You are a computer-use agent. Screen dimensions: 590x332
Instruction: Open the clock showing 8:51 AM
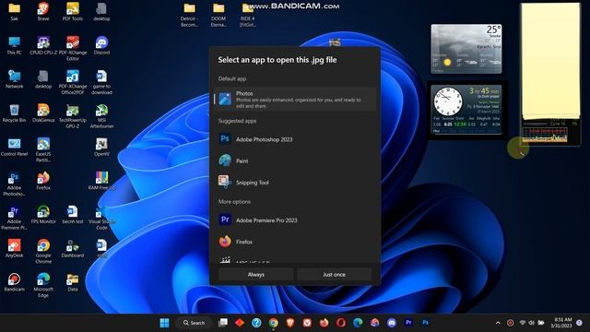coord(561,323)
